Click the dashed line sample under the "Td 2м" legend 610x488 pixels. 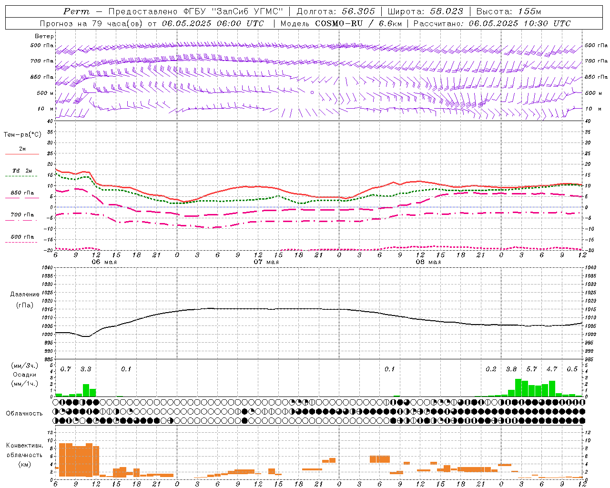coord(21,176)
